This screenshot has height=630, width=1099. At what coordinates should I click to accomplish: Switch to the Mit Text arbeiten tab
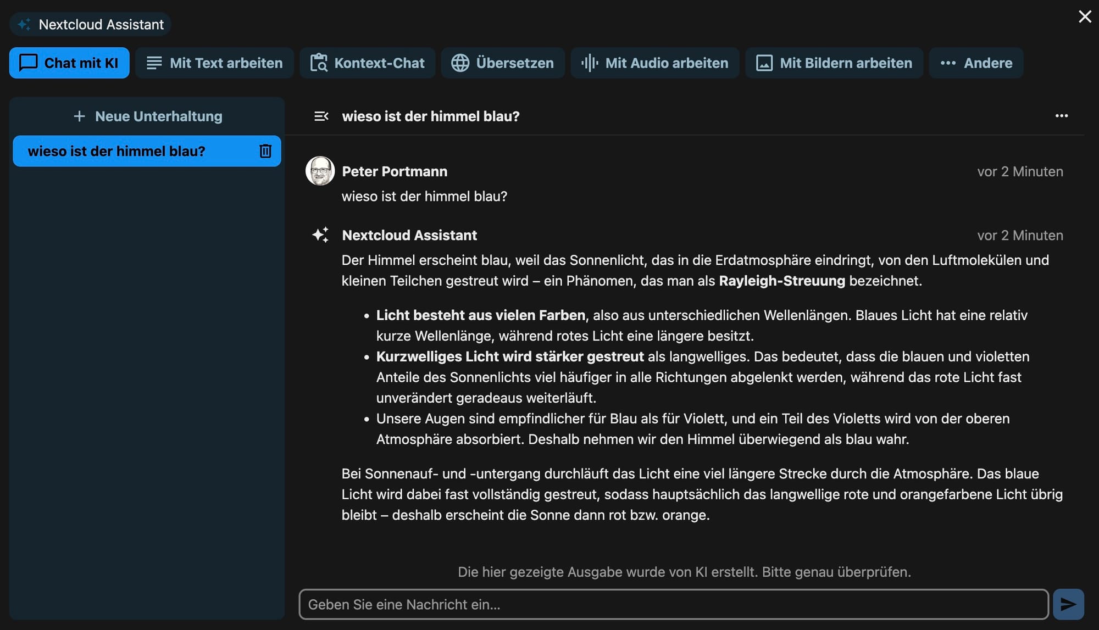click(214, 63)
